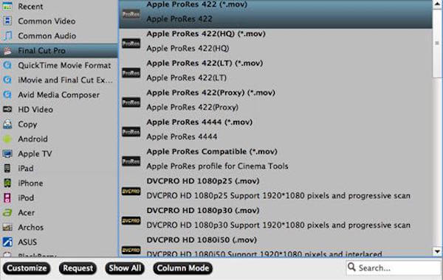Click the Android robot icon in sidebar
The height and width of the screenshot is (280, 443).
pos(7,139)
